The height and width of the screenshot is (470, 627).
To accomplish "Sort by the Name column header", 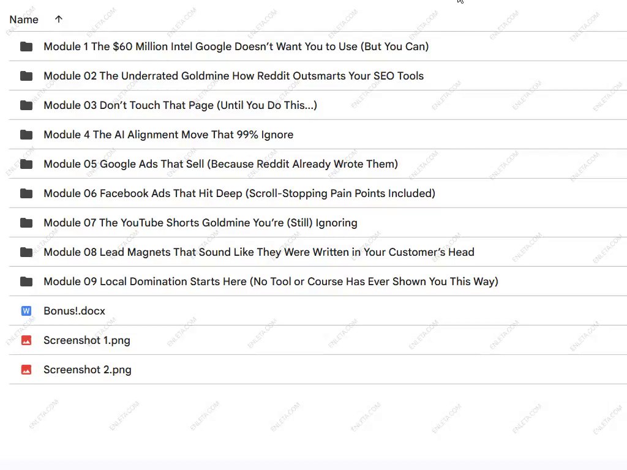I will (x=24, y=20).
